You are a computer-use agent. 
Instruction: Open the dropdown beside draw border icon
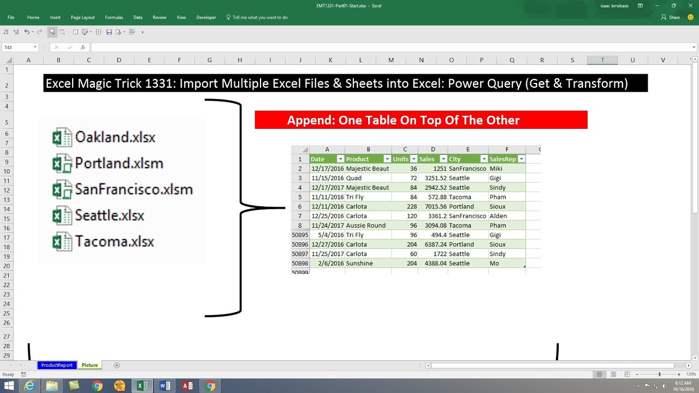pos(91,32)
